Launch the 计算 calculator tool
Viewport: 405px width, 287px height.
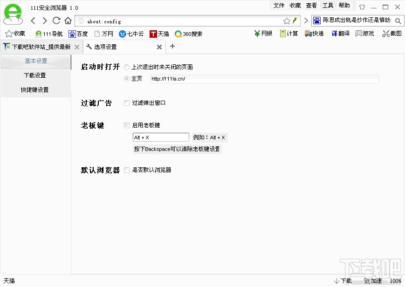pos(288,33)
